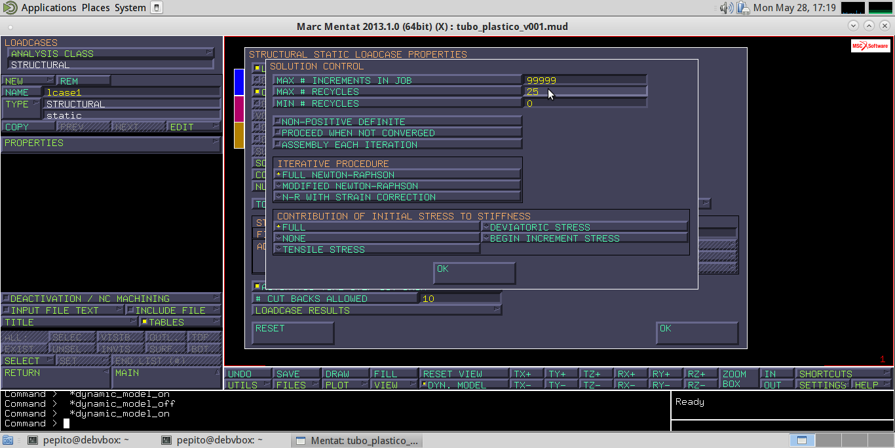Viewport: 895px width, 448px height.
Task: Select FULL initial stress contribution
Action: coord(377,227)
